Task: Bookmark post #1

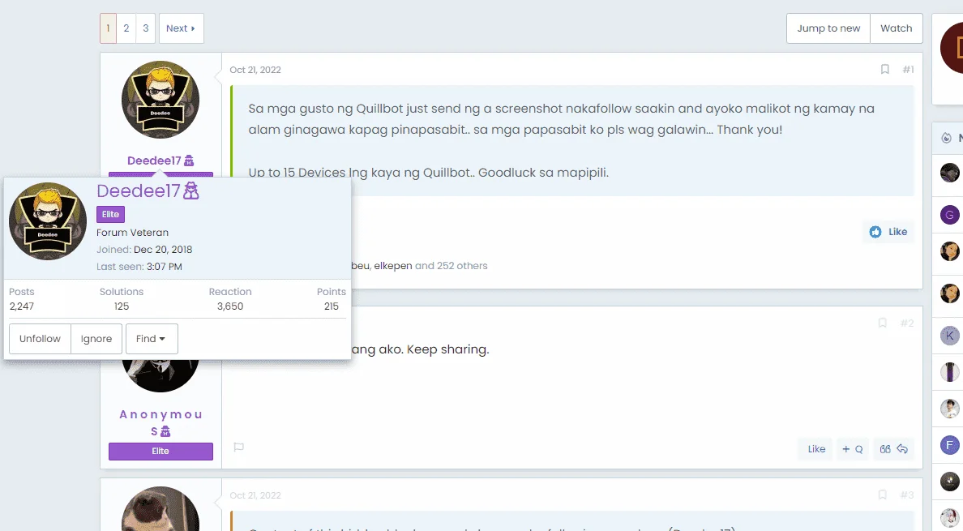Action: click(x=885, y=70)
